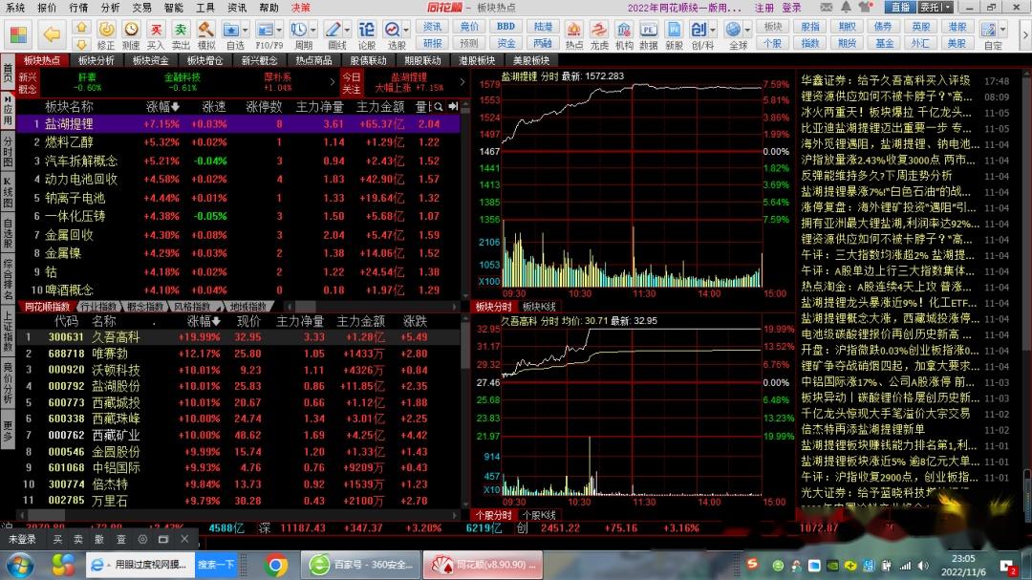The width and height of the screenshot is (1032, 580).
Task: Click the F10/F9 info icon
Action: click(x=266, y=35)
